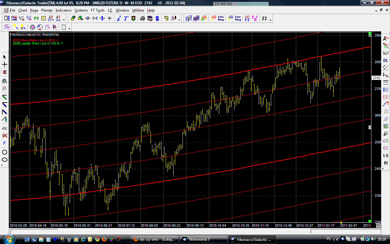Click the traffic light icon
The height and width of the screenshot is (244, 390).
point(133,19)
